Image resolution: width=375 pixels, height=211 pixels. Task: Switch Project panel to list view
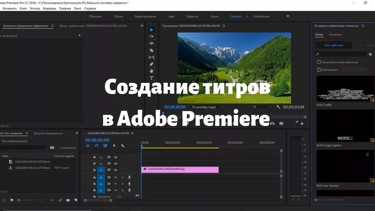click(4, 200)
